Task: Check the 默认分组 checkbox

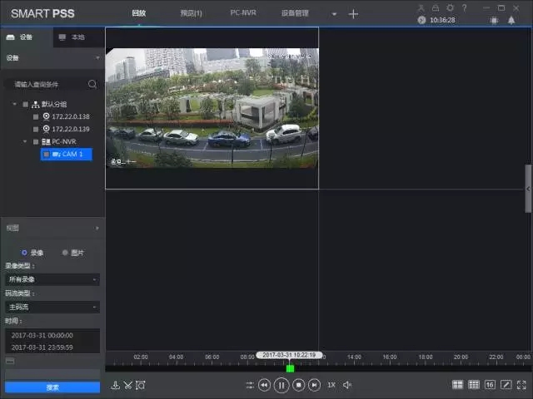Action: coord(26,104)
